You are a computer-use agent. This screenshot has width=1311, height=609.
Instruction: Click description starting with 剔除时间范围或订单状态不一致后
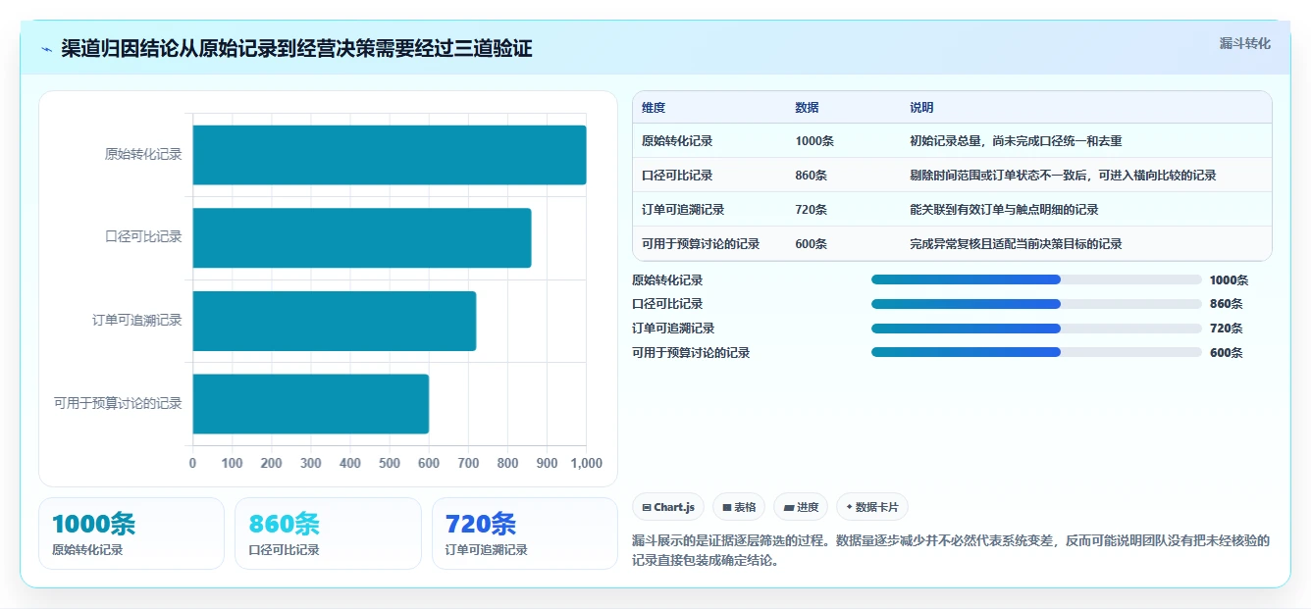1063,176
